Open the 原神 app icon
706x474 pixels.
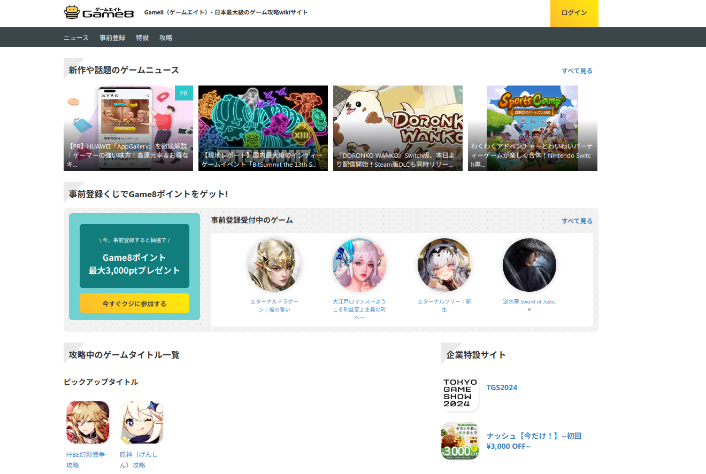point(142,422)
